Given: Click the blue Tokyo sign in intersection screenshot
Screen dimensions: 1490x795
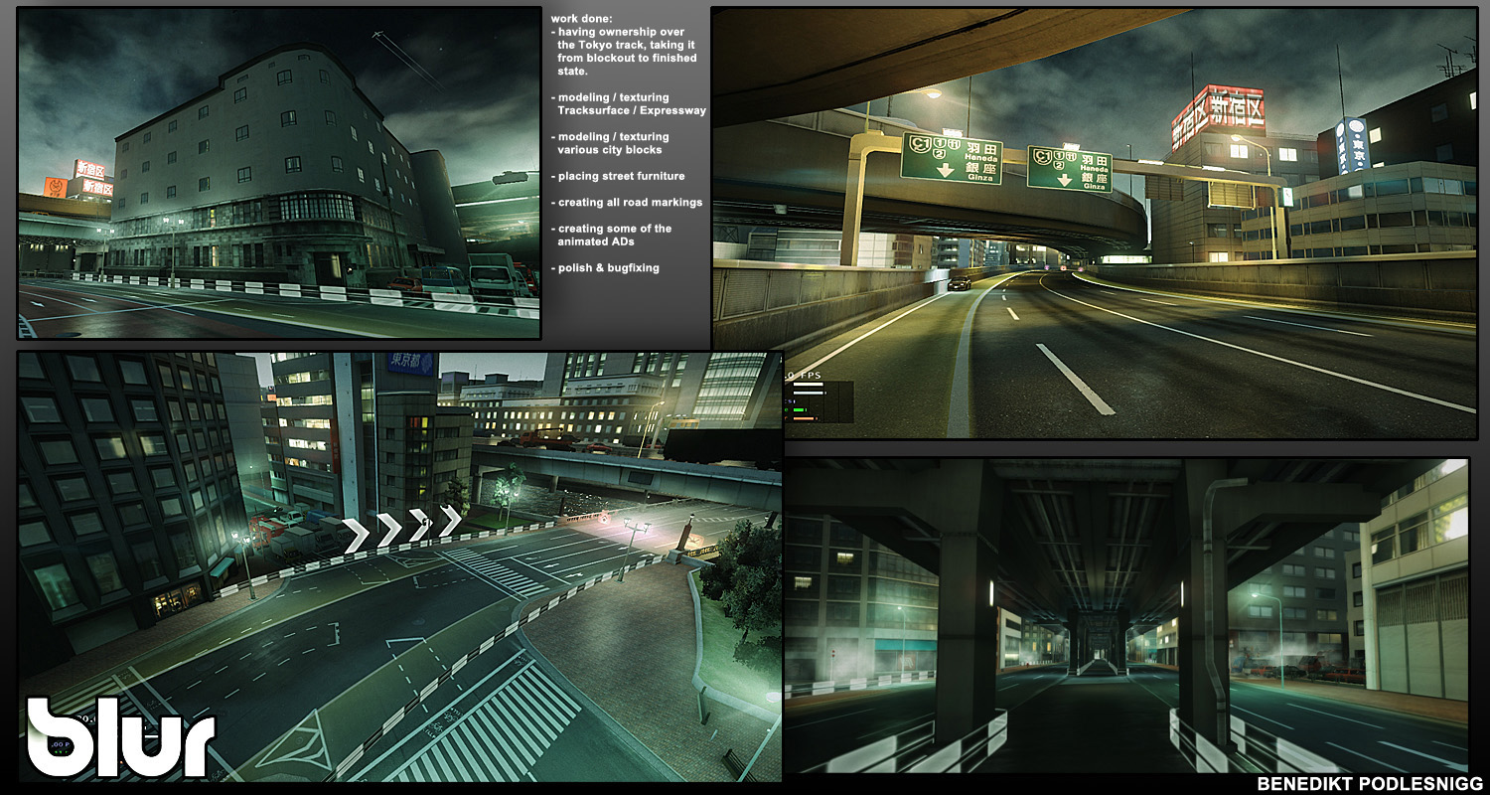Looking at the screenshot, I should point(410,363).
